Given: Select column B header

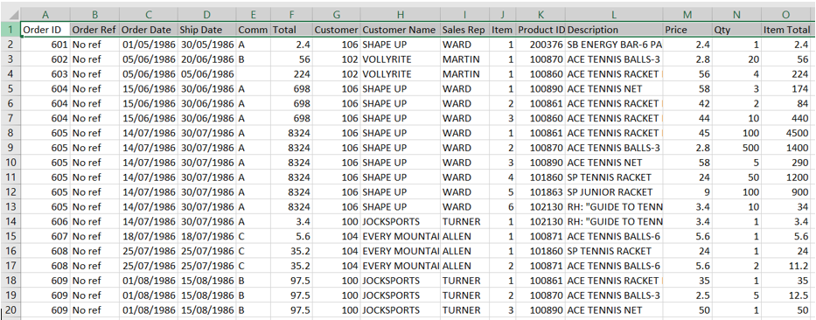Looking at the screenshot, I should point(94,15).
